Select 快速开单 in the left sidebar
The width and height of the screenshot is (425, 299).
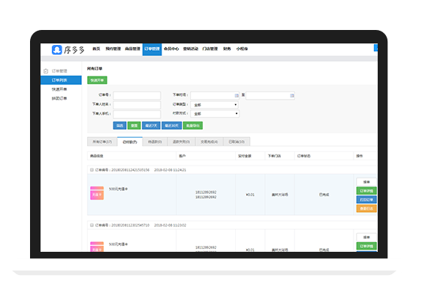[59, 89]
